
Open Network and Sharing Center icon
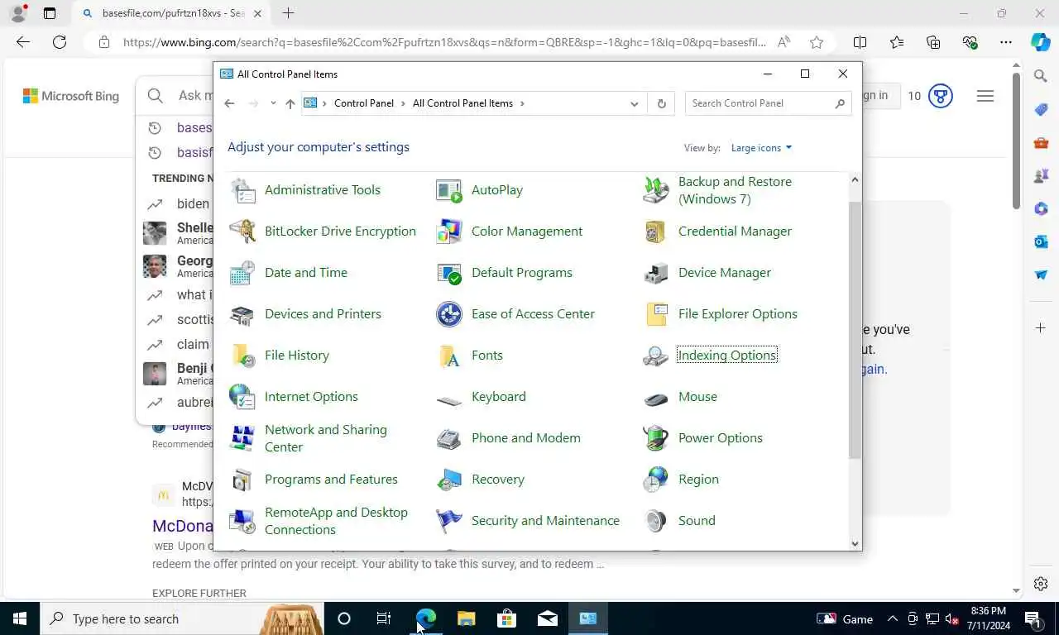pyautogui.click(x=242, y=438)
